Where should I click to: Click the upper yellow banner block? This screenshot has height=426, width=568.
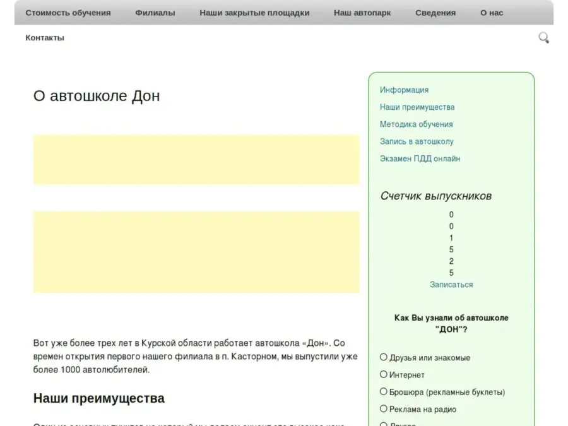(x=196, y=160)
